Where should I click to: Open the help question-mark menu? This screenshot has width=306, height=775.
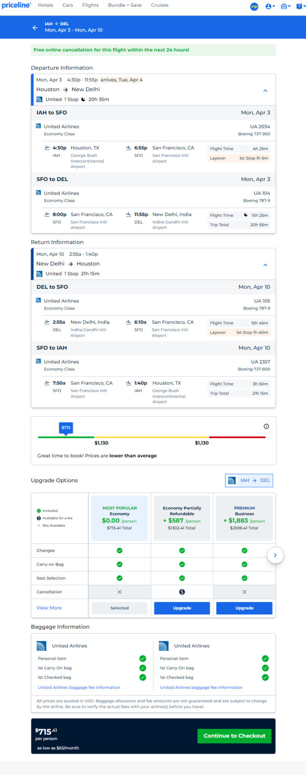click(x=300, y=6)
